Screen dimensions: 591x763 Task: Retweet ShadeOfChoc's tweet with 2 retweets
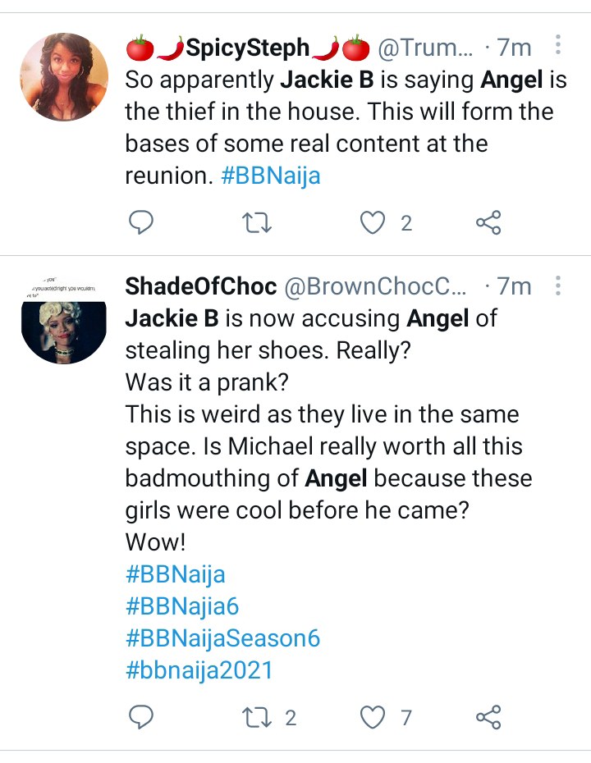(x=258, y=718)
